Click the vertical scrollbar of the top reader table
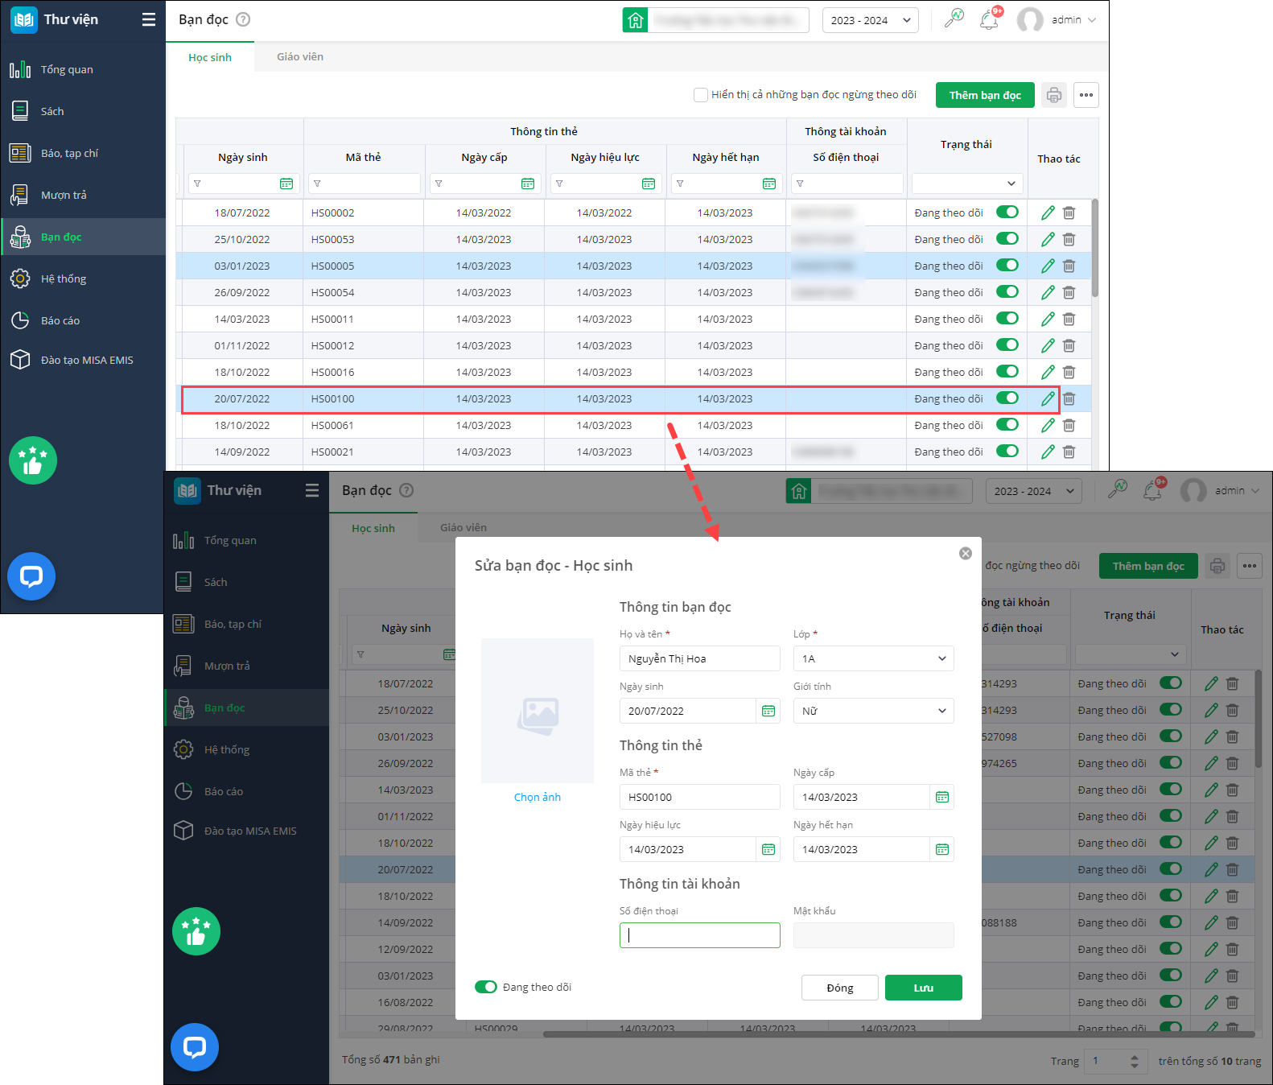This screenshot has width=1273, height=1085. click(1095, 248)
